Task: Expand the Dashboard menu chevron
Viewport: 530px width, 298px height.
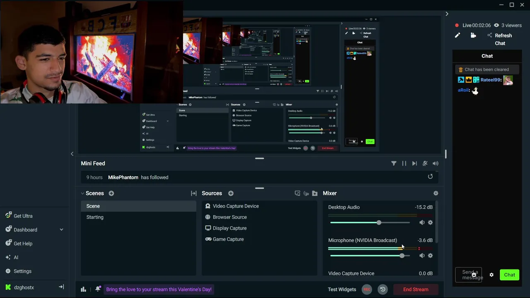Action: 61,230
